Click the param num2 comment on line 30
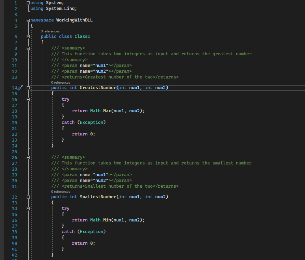This screenshot has width=305, height=260. point(92,180)
